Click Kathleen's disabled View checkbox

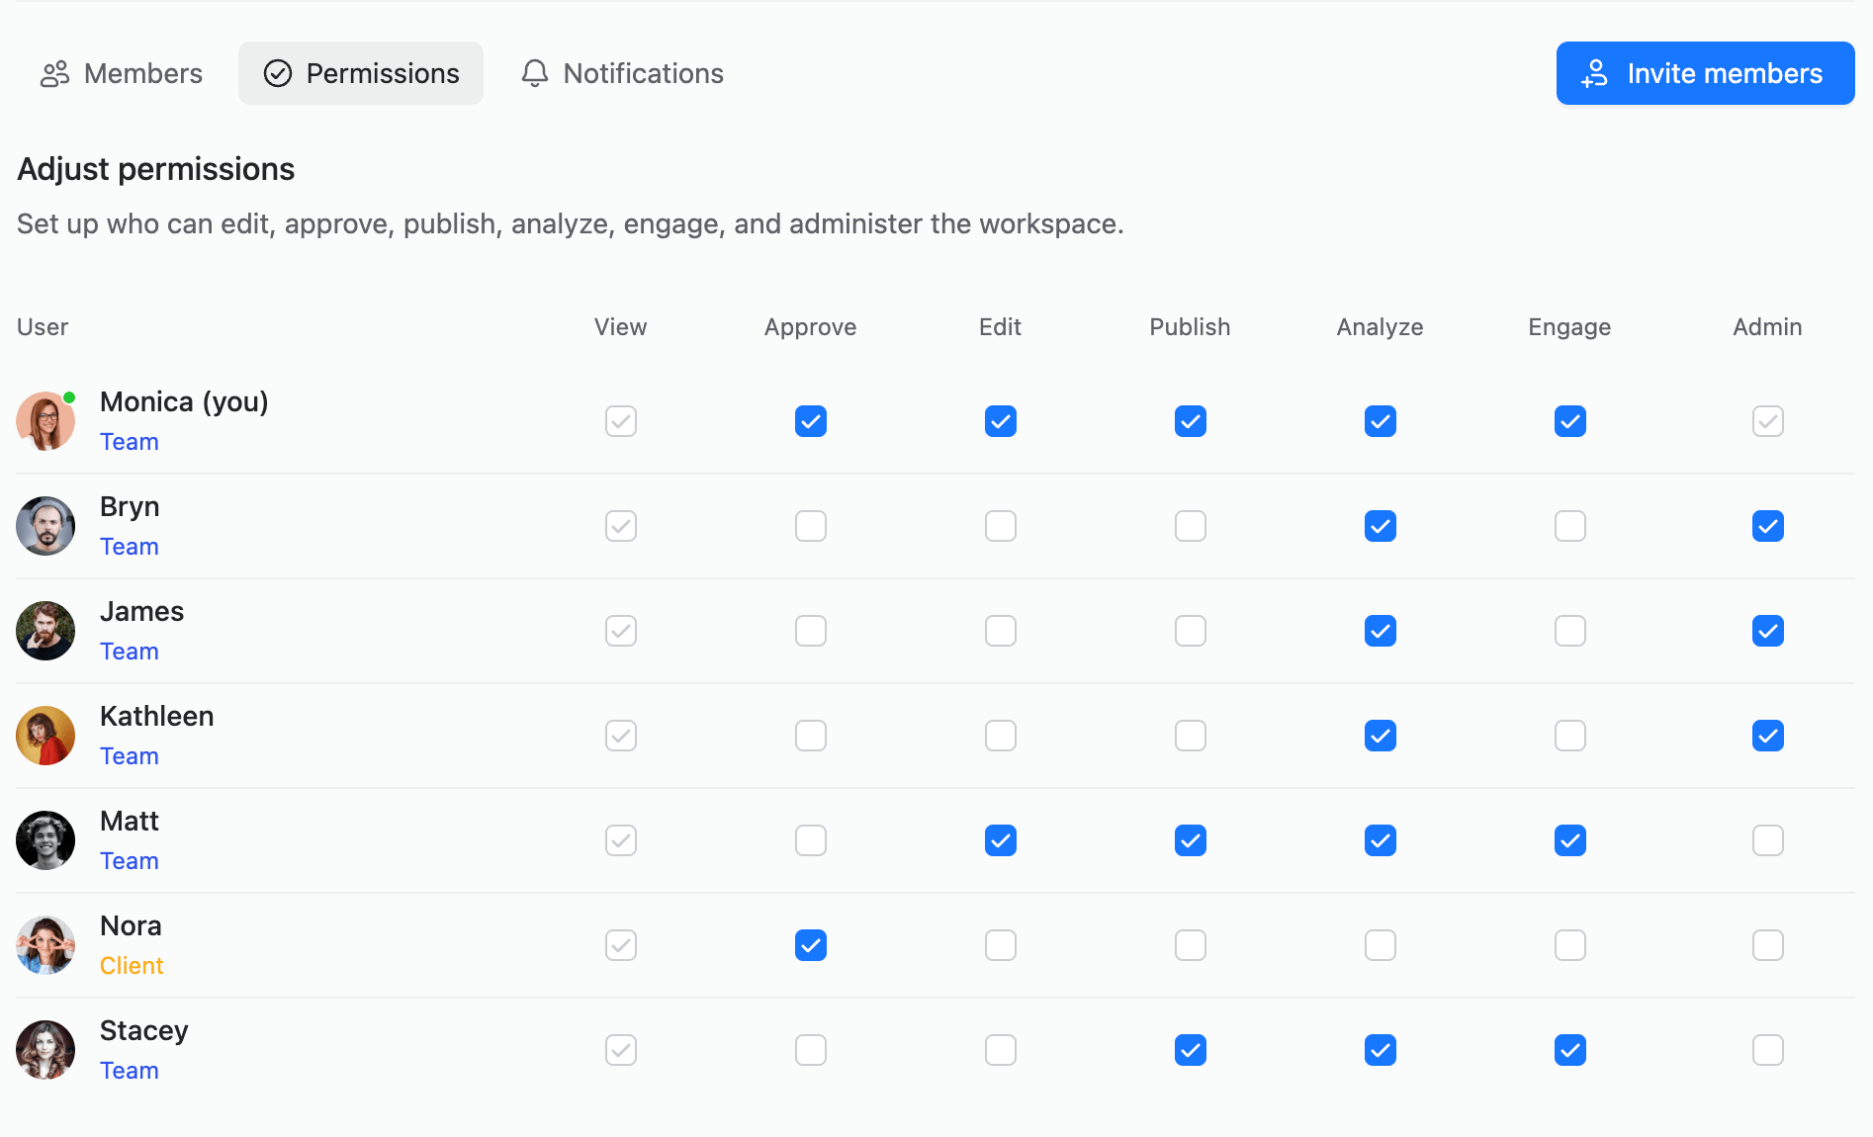[x=621, y=736]
